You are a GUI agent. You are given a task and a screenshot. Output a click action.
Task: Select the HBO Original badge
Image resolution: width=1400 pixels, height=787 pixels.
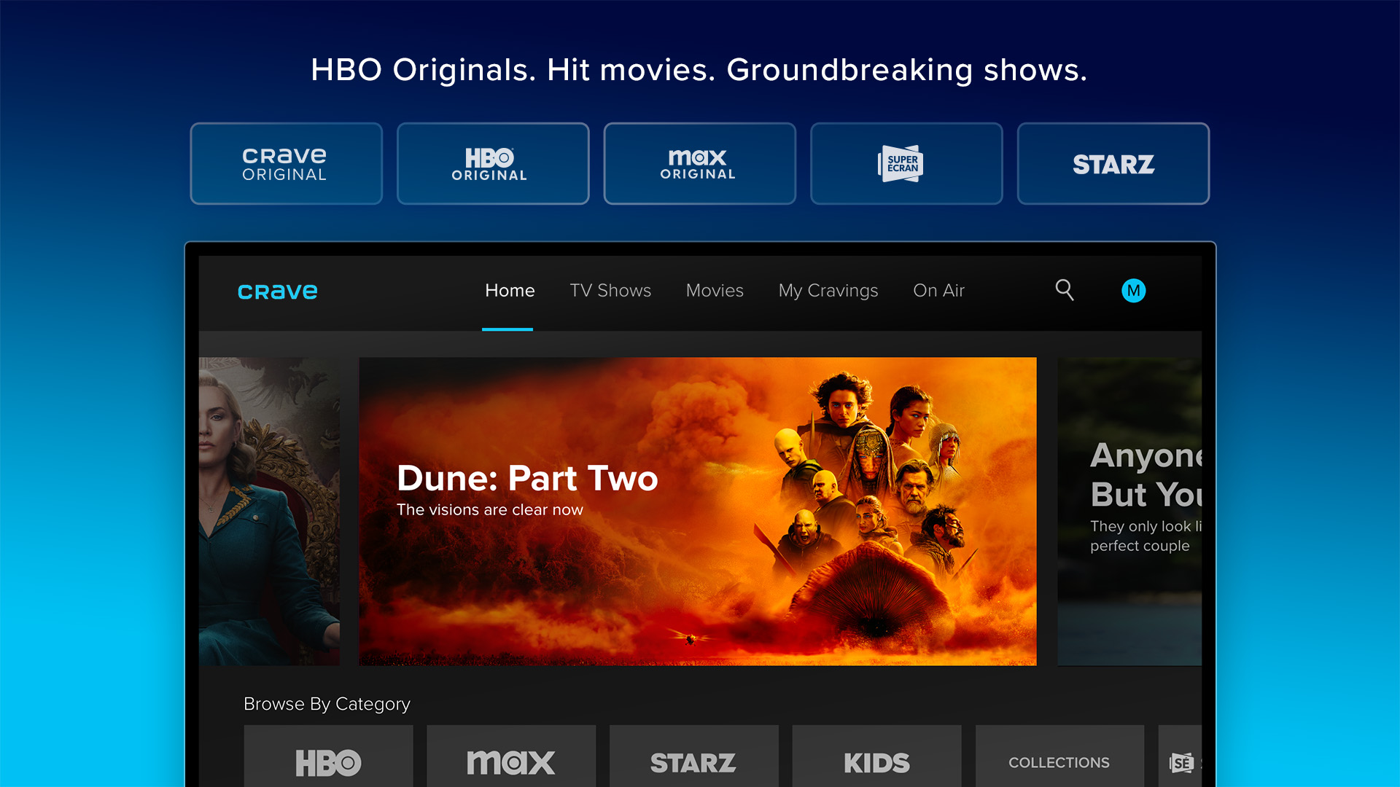(x=493, y=164)
